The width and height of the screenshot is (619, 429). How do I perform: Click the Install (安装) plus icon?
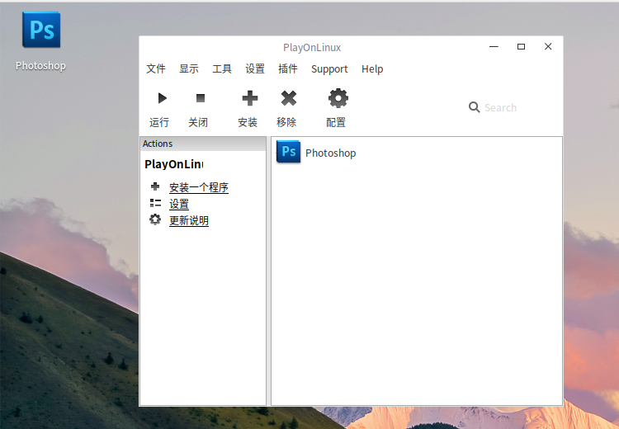250,98
